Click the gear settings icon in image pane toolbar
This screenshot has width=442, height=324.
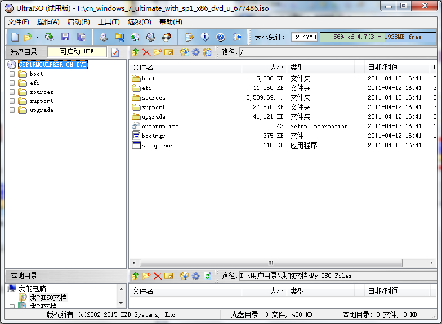point(196,52)
